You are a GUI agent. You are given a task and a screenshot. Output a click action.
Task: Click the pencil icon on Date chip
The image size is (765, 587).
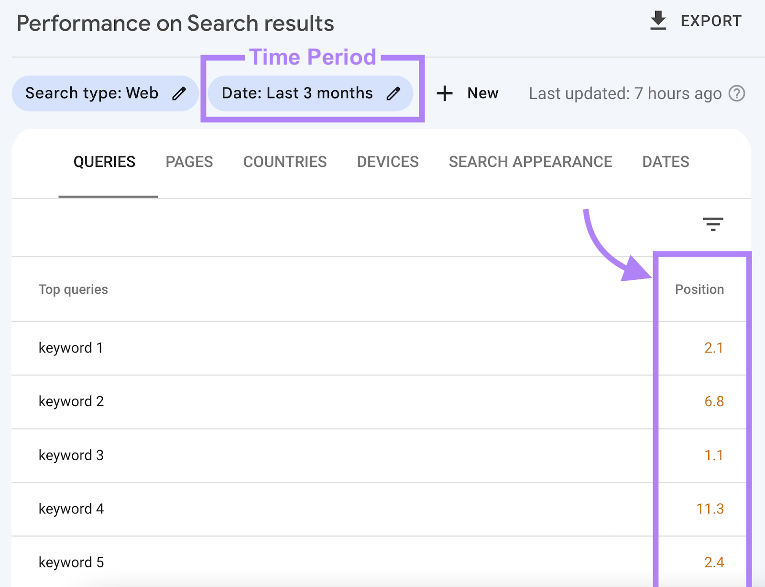click(x=393, y=93)
